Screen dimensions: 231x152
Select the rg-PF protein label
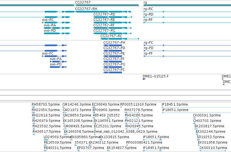pyautogui.click(x=148, y=53)
